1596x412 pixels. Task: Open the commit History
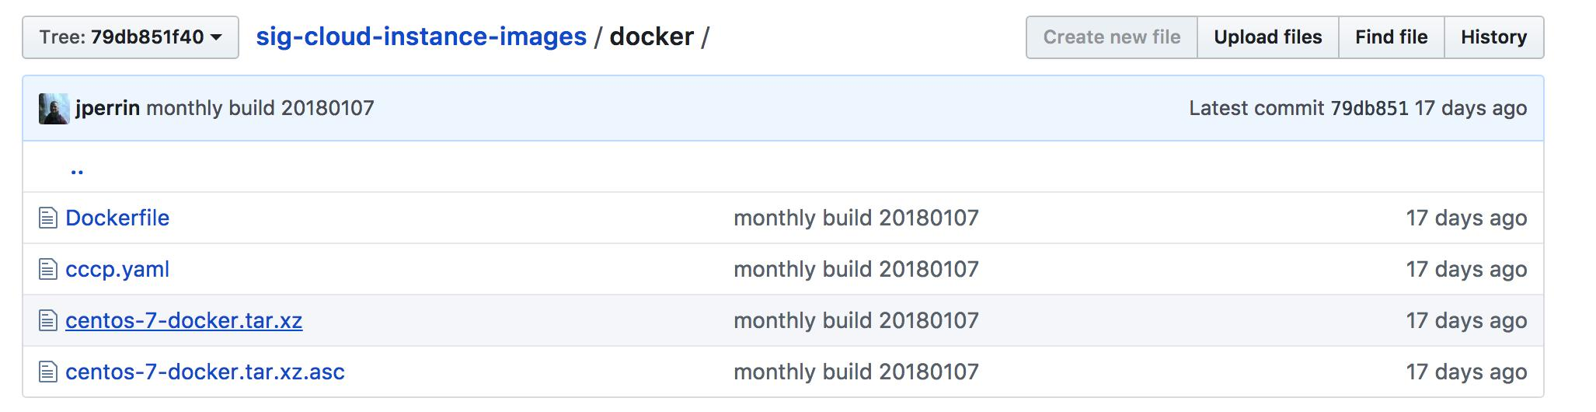pos(1493,37)
